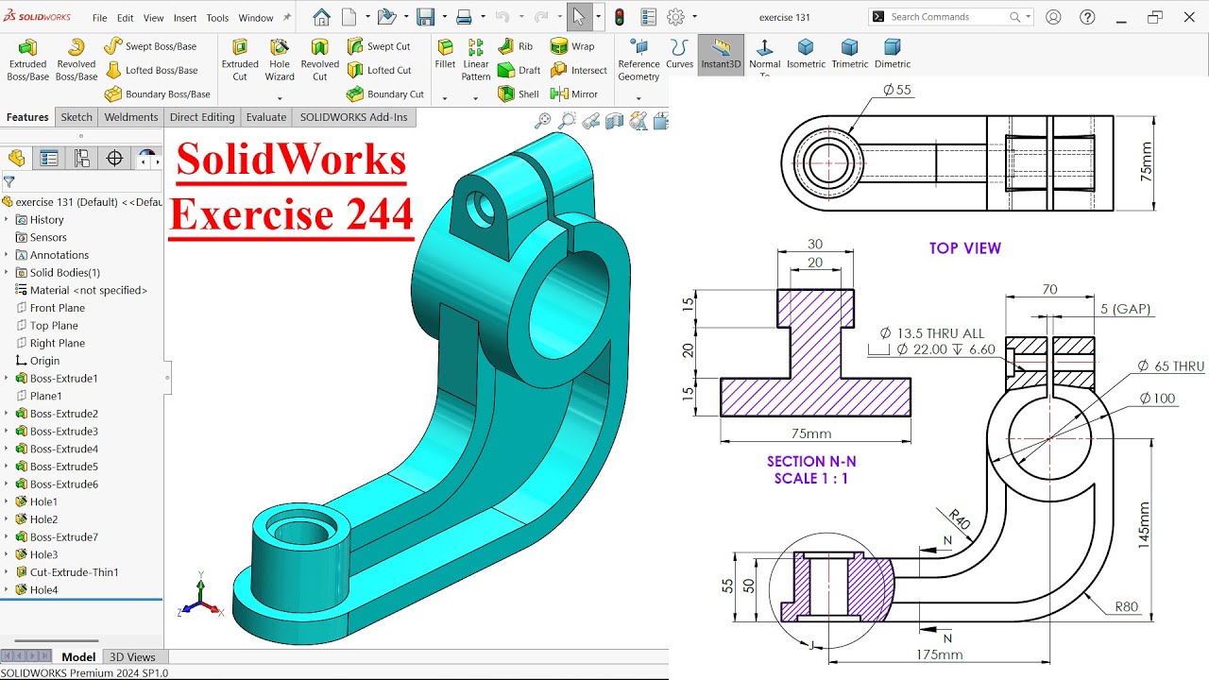Image resolution: width=1209 pixels, height=680 pixels.
Task: Click the Extruded Cut tool
Action: [x=240, y=59]
